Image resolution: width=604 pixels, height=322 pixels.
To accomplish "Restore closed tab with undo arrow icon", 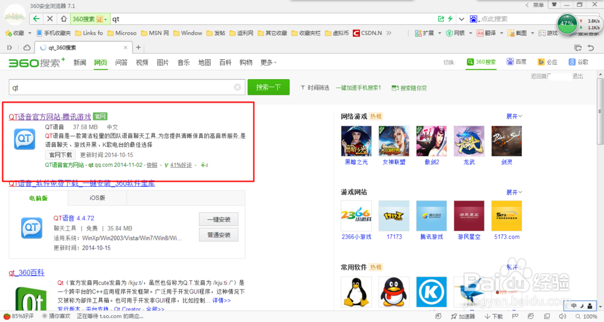I will tap(591, 47).
